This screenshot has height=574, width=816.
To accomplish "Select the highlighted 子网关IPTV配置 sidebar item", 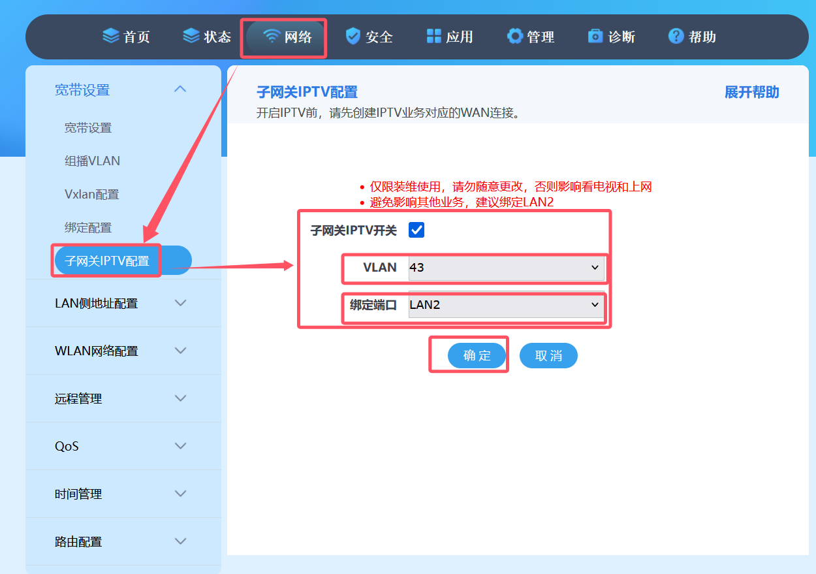I will (123, 261).
